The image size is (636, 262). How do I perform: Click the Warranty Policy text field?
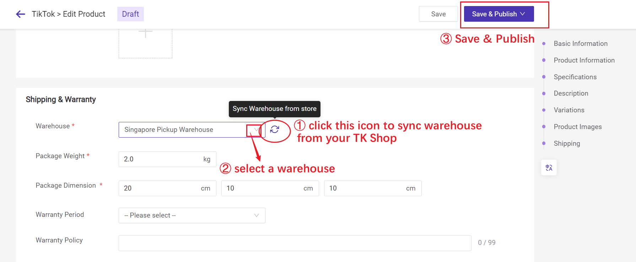click(x=295, y=243)
